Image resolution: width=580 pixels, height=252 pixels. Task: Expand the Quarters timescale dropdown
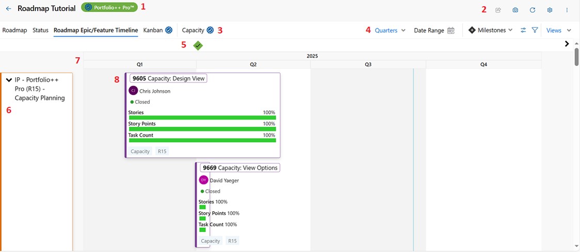pyautogui.click(x=390, y=30)
